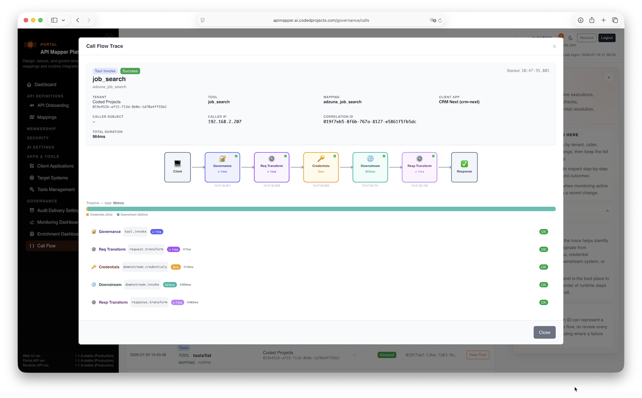642x398 pixels.
Task: Click the Credentials (3ms) legend swatch
Action: tap(88, 215)
